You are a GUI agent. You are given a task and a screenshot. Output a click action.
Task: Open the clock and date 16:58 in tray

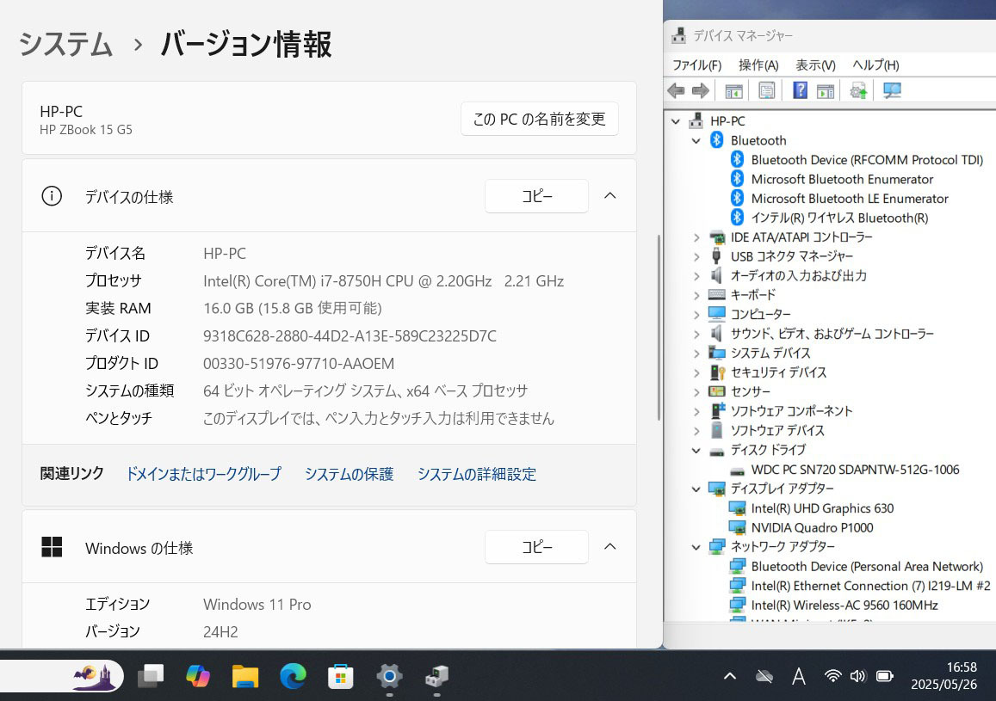coord(943,676)
